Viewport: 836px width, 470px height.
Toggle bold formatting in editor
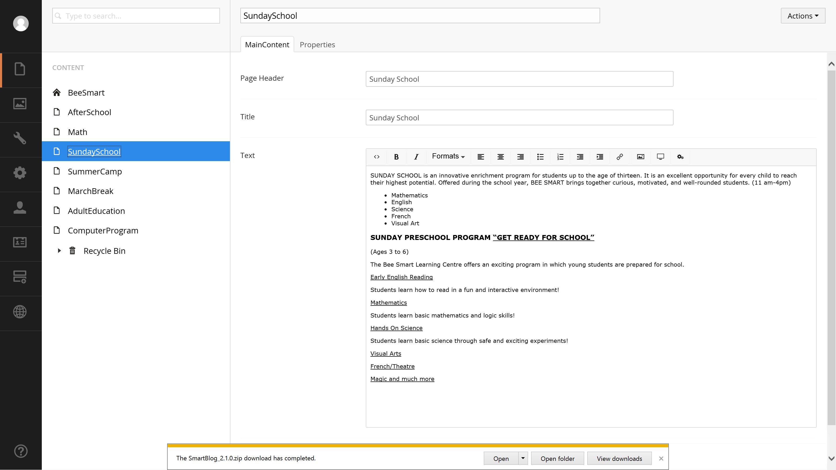point(396,157)
